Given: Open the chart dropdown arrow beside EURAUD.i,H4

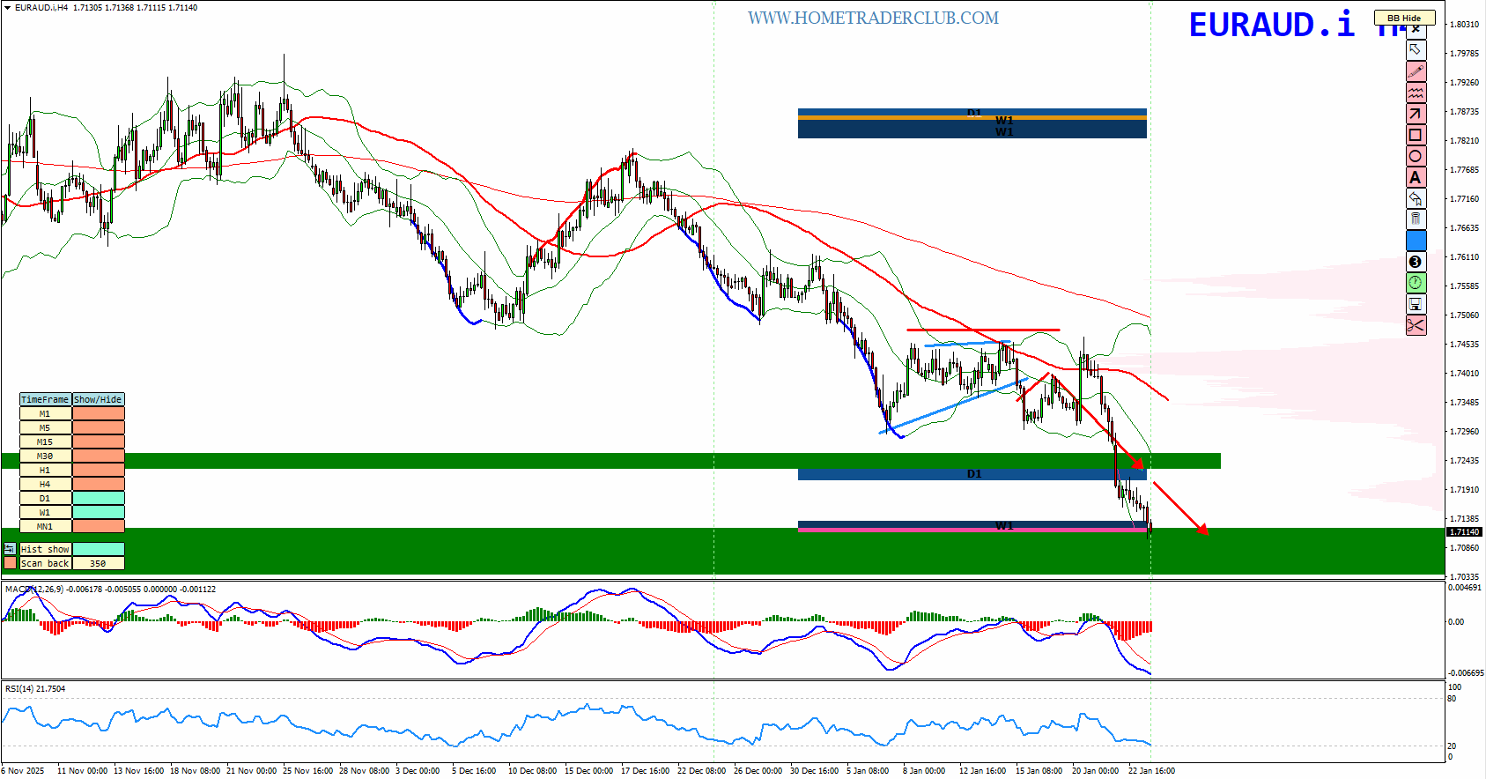Looking at the screenshot, I should [7, 8].
